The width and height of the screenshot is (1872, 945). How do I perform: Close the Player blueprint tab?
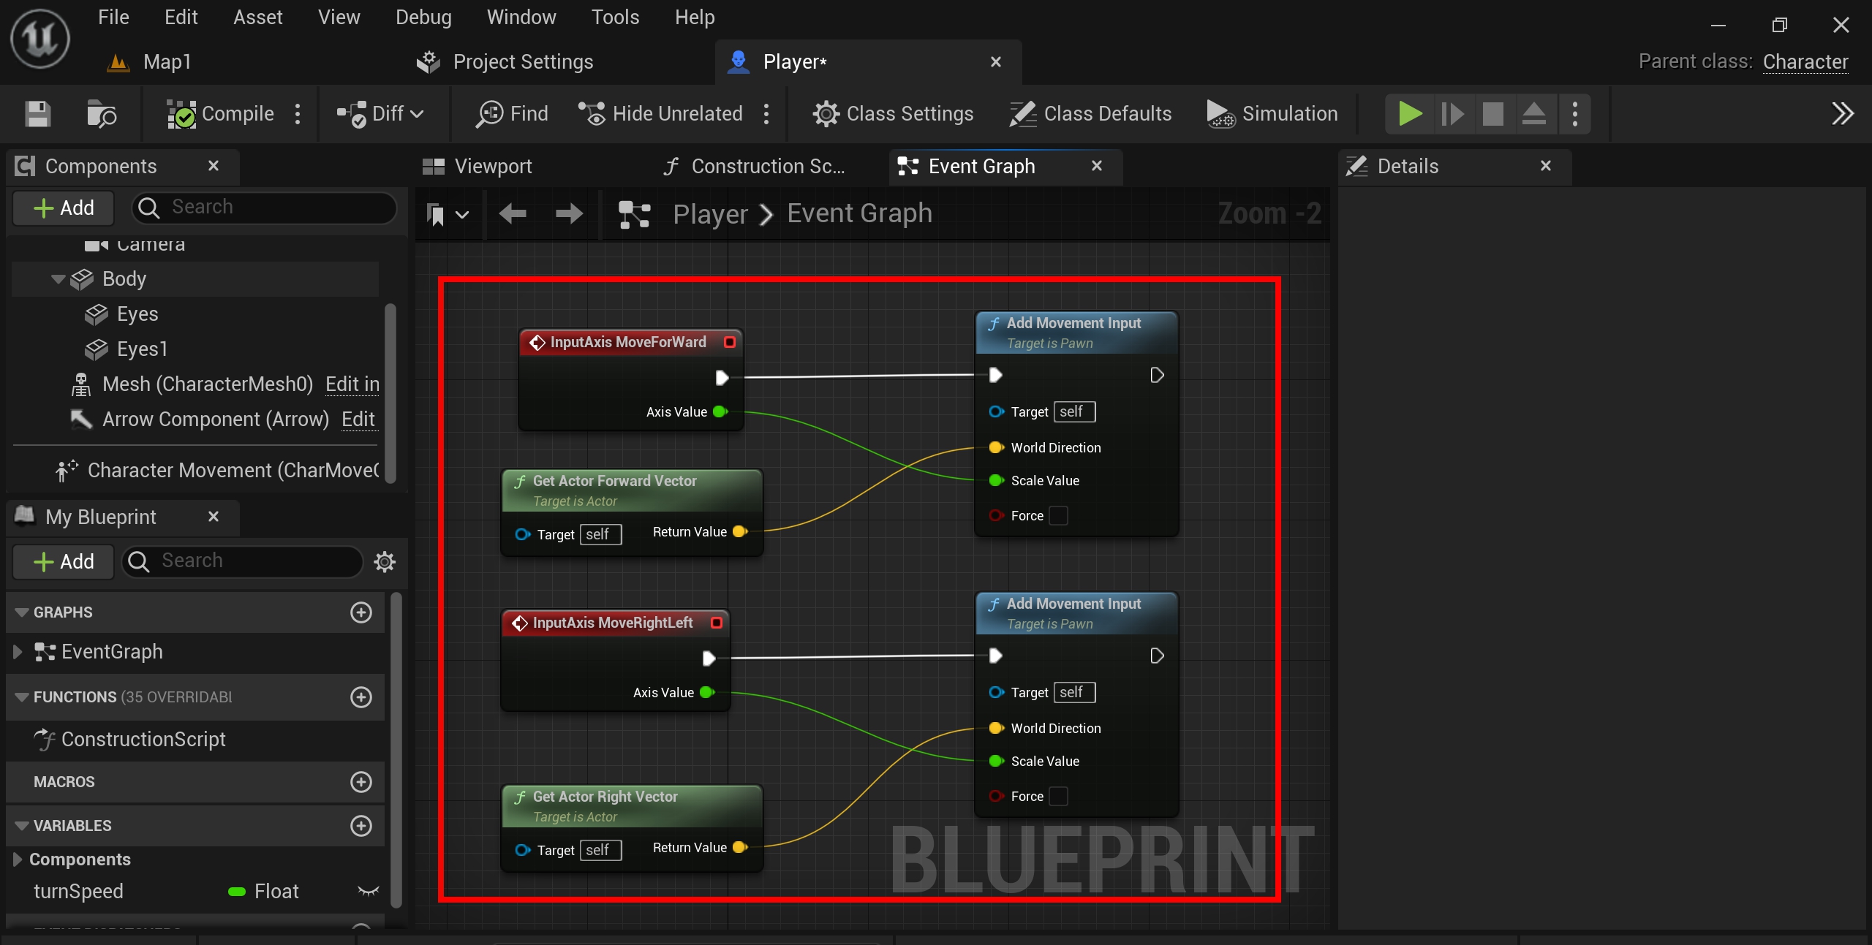pyautogui.click(x=995, y=62)
